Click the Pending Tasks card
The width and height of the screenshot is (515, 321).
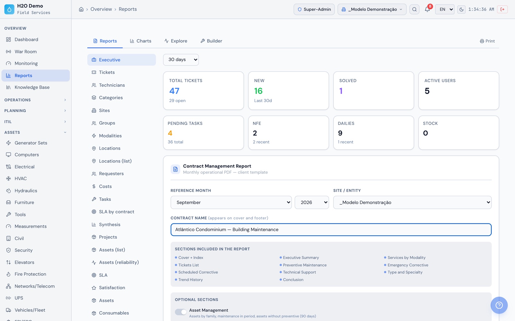[203, 133]
